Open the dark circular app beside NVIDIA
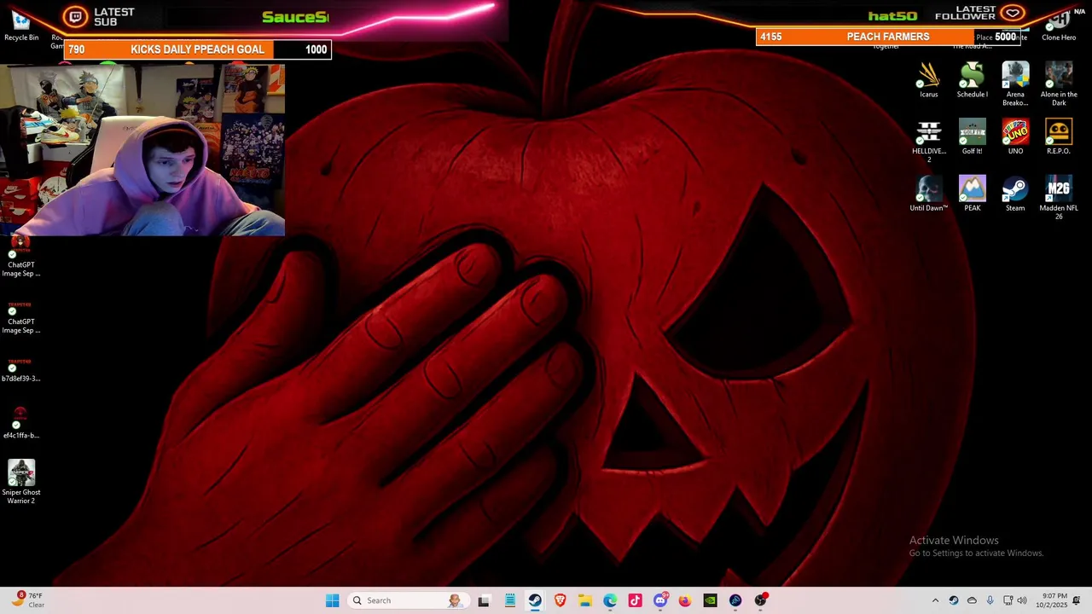The image size is (1092, 614). (735, 600)
